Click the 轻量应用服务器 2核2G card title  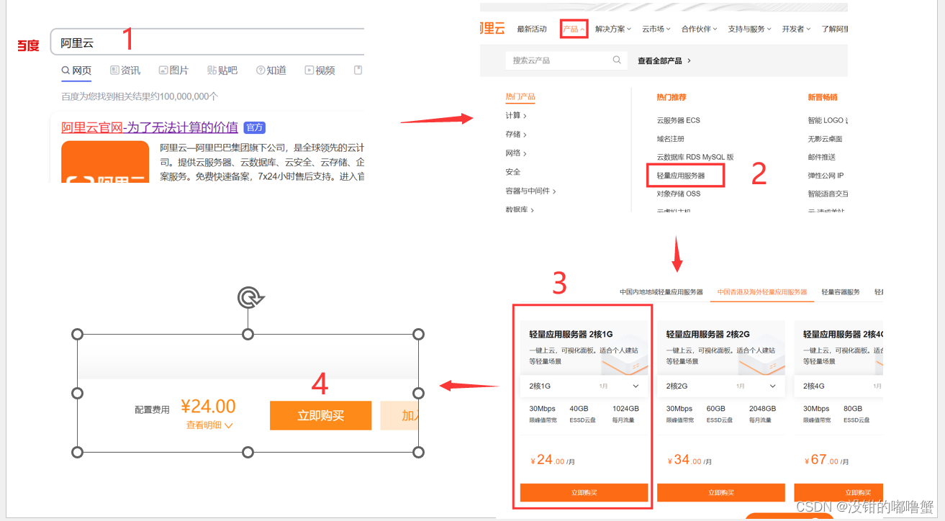[707, 335]
